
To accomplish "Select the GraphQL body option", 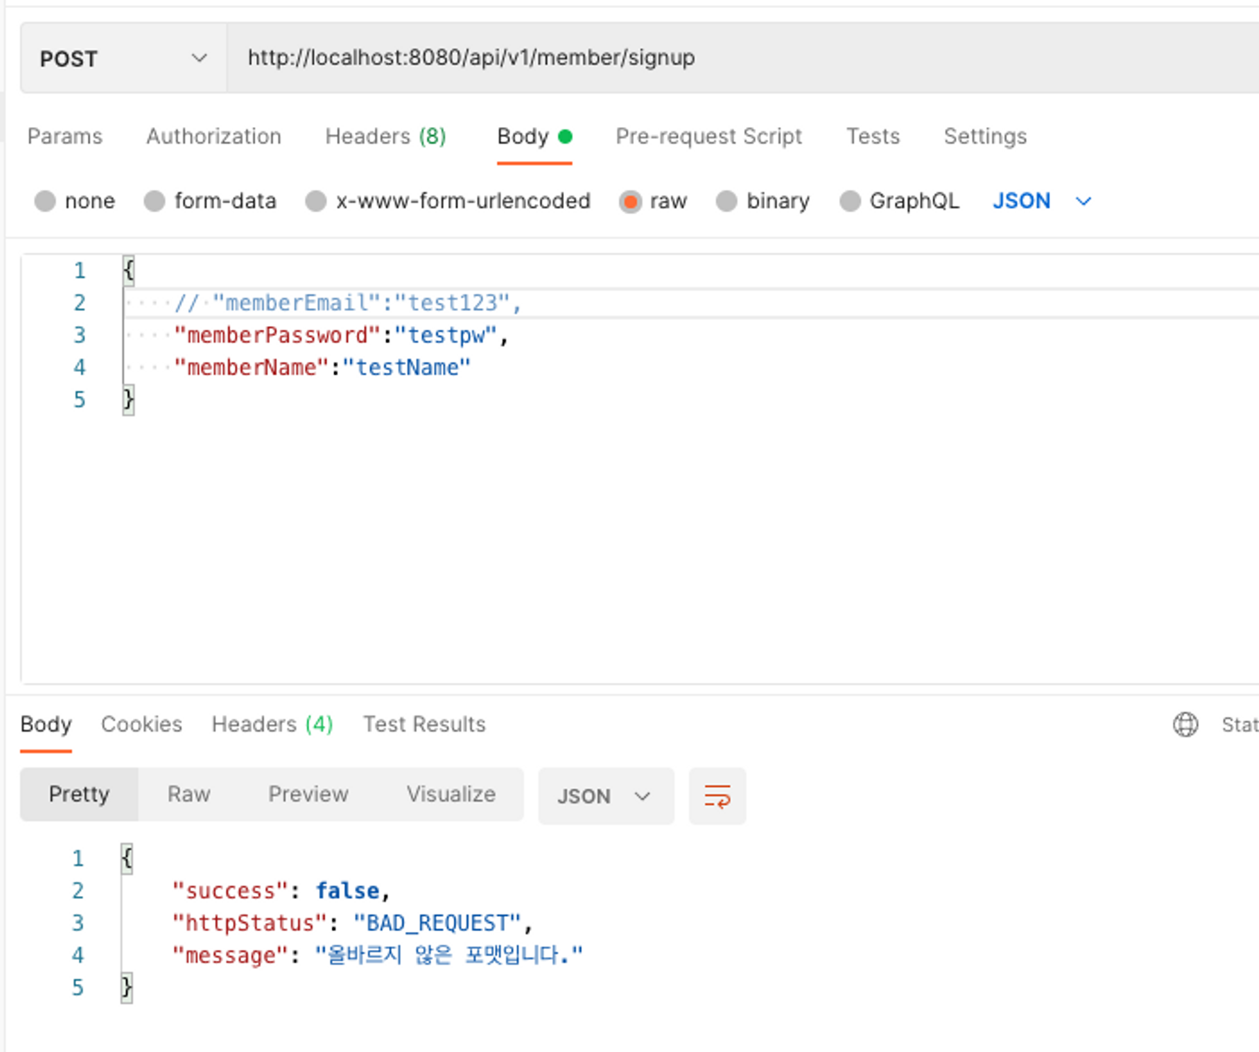I will (x=850, y=201).
